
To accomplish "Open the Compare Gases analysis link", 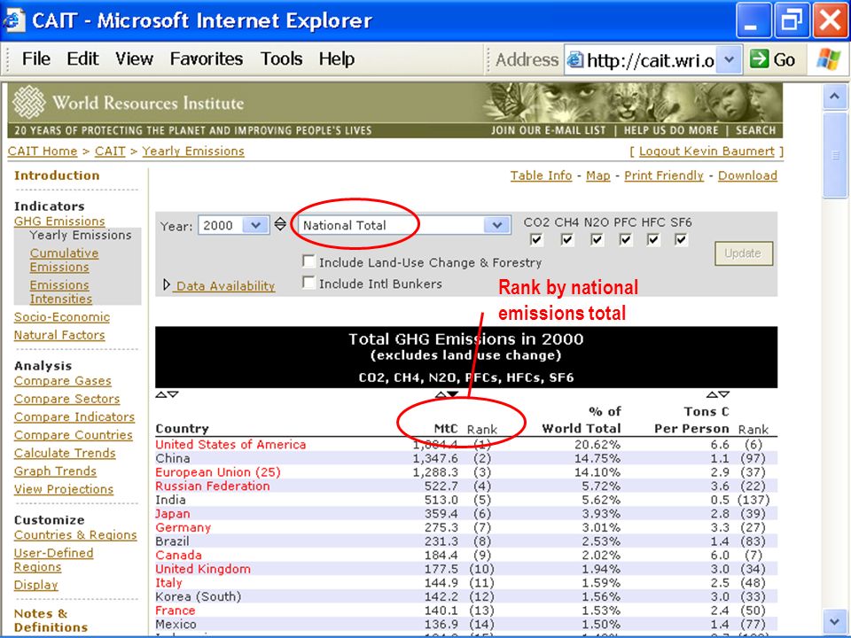I will 62,381.
